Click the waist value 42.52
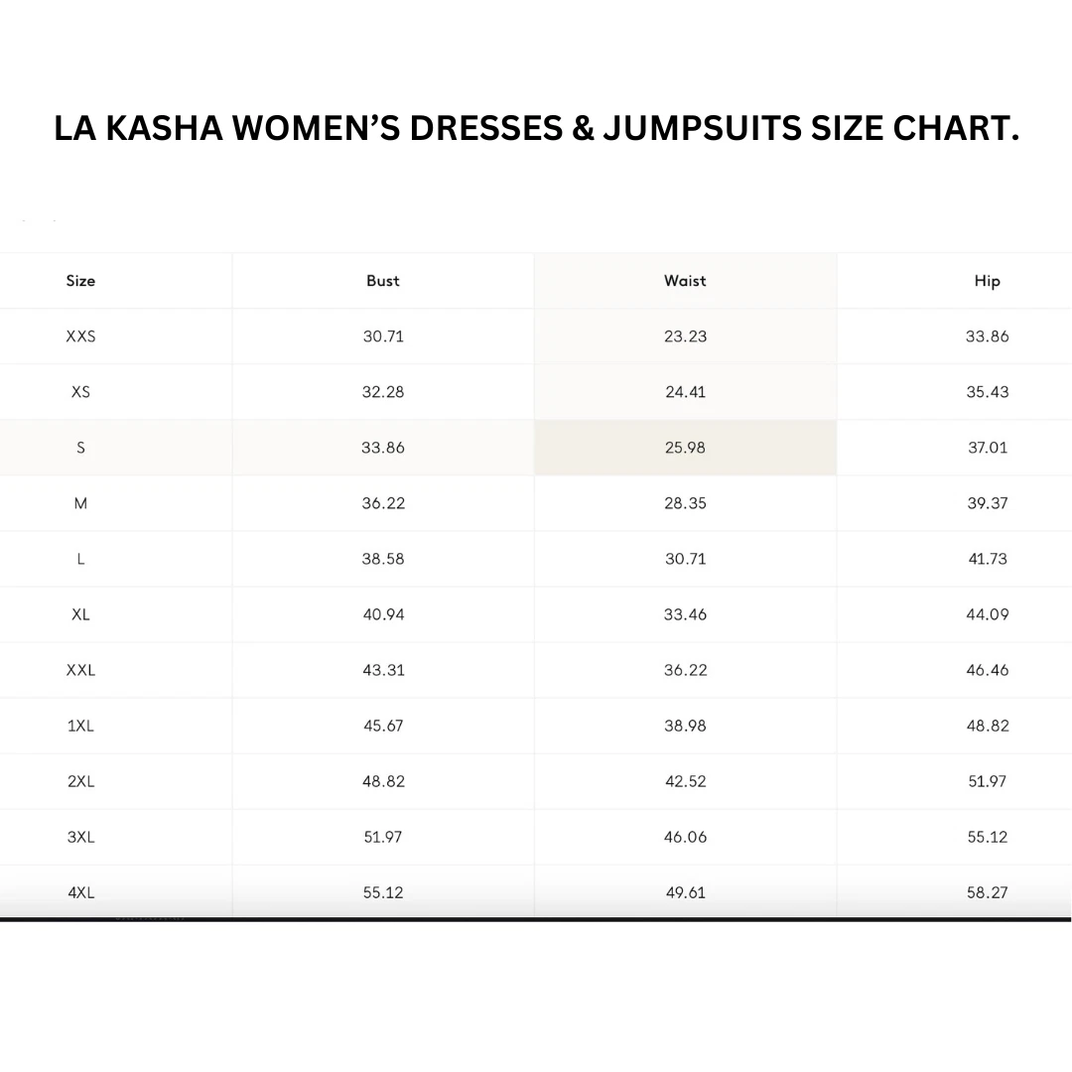The image size is (1072, 1072). (x=685, y=781)
